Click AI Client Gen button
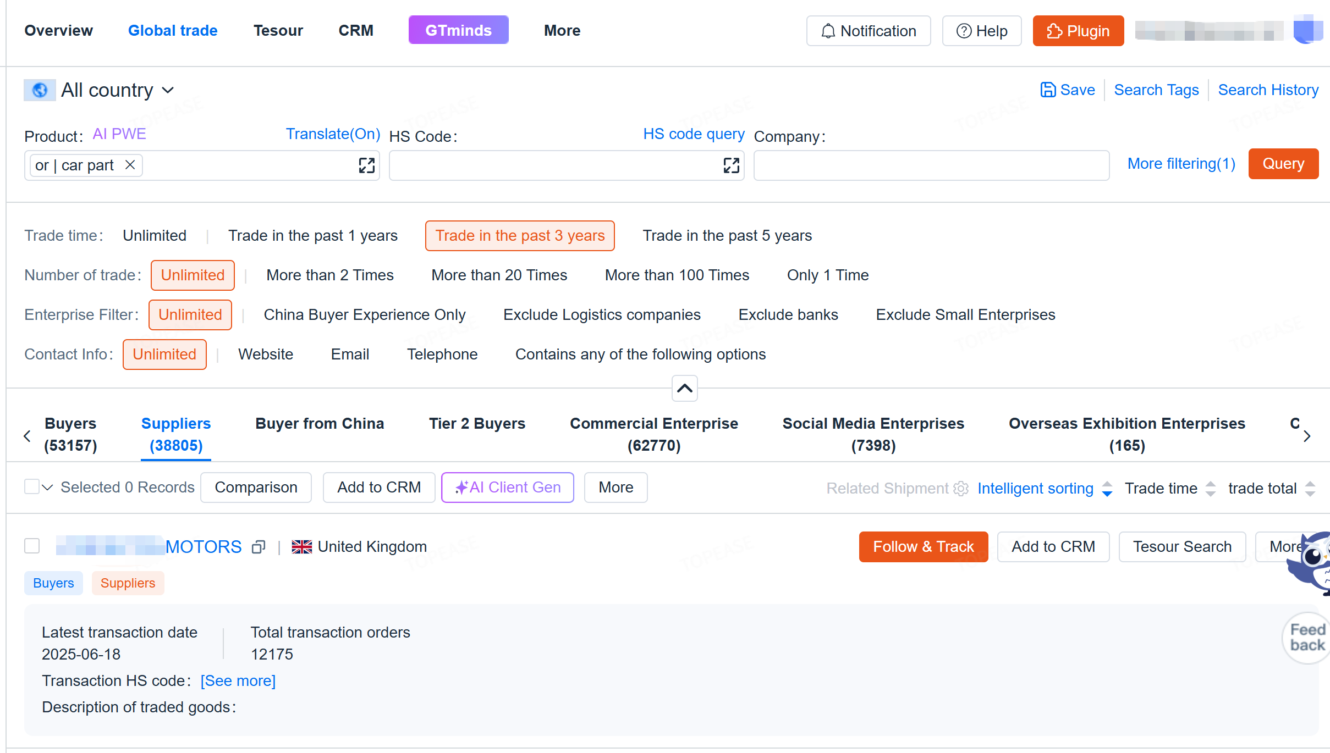The width and height of the screenshot is (1330, 753). (x=508, y=488)
